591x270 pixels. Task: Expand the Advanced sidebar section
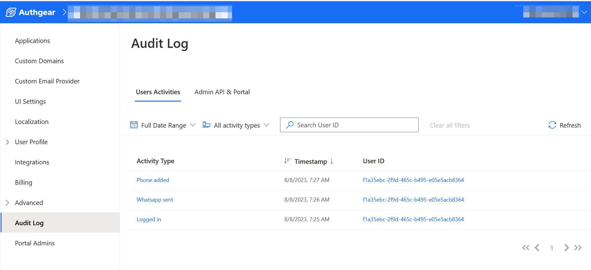pyautogui.click(x=7, y=203)
